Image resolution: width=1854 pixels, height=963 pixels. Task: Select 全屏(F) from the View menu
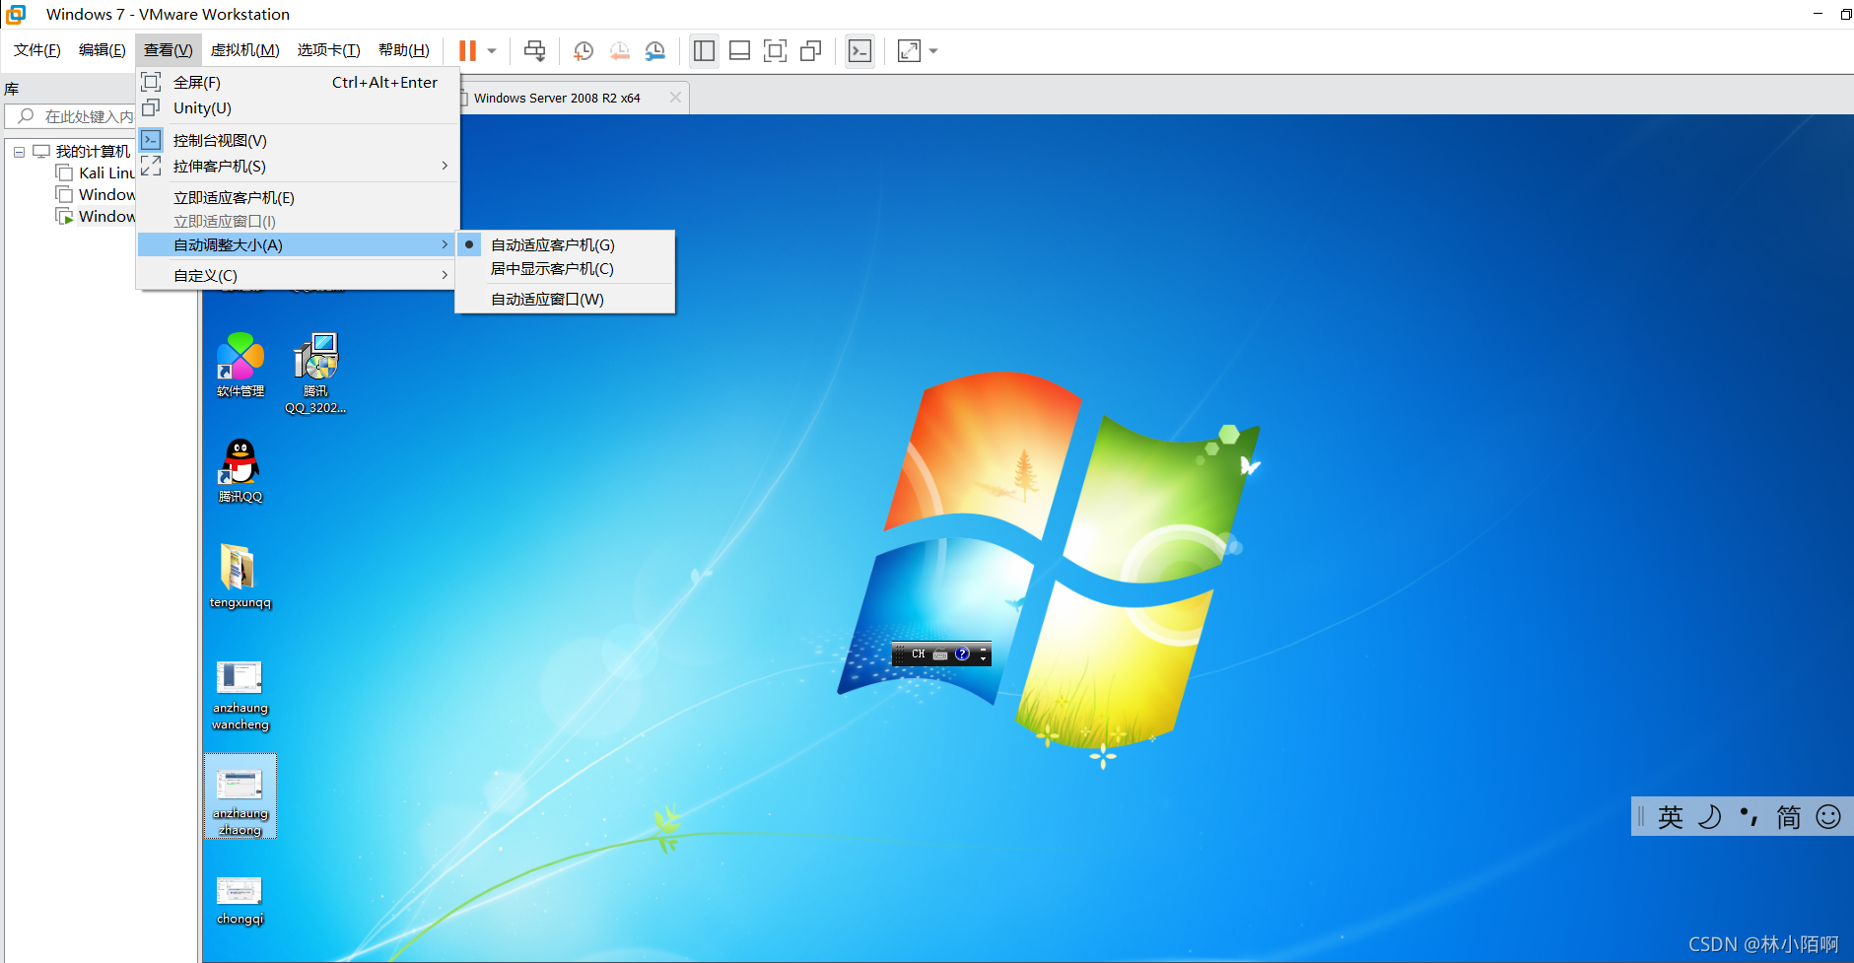(299, 83)
